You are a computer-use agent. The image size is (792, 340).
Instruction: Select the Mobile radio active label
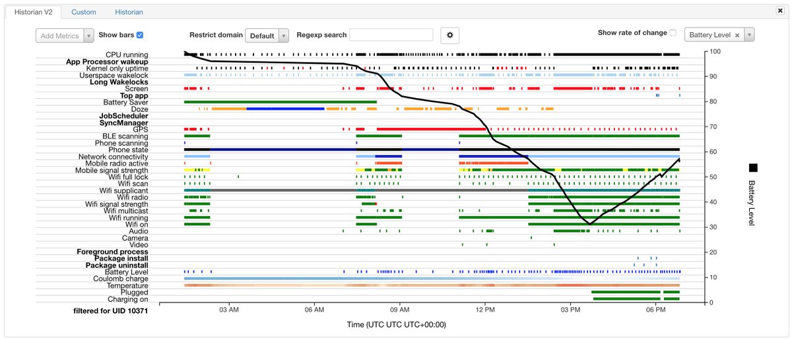tap(117, 163)
